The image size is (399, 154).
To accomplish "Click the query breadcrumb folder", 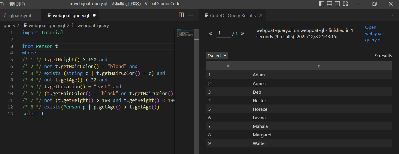I will pos(9,25).
